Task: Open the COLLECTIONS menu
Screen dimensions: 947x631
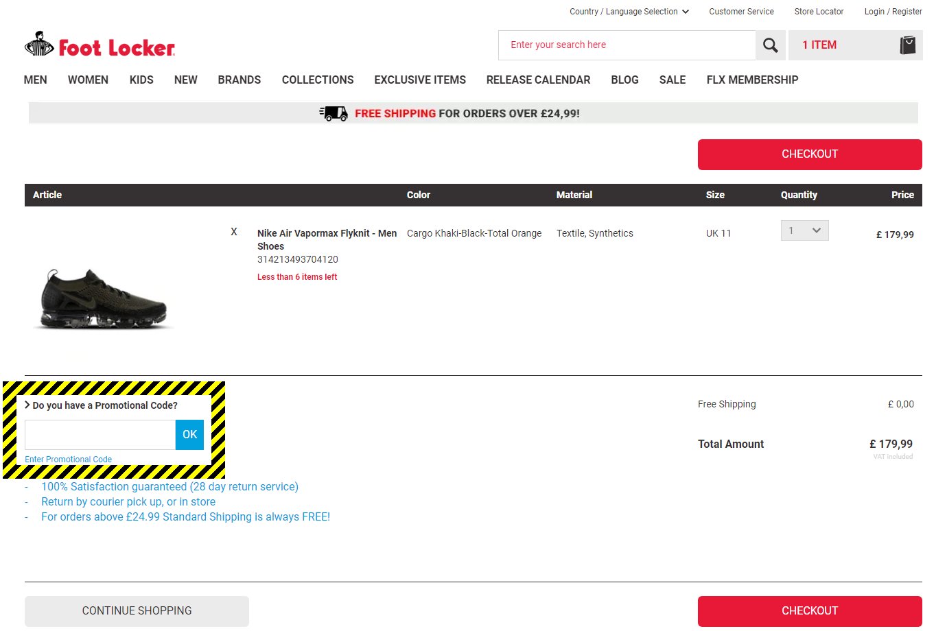Action: coord(318,80)
